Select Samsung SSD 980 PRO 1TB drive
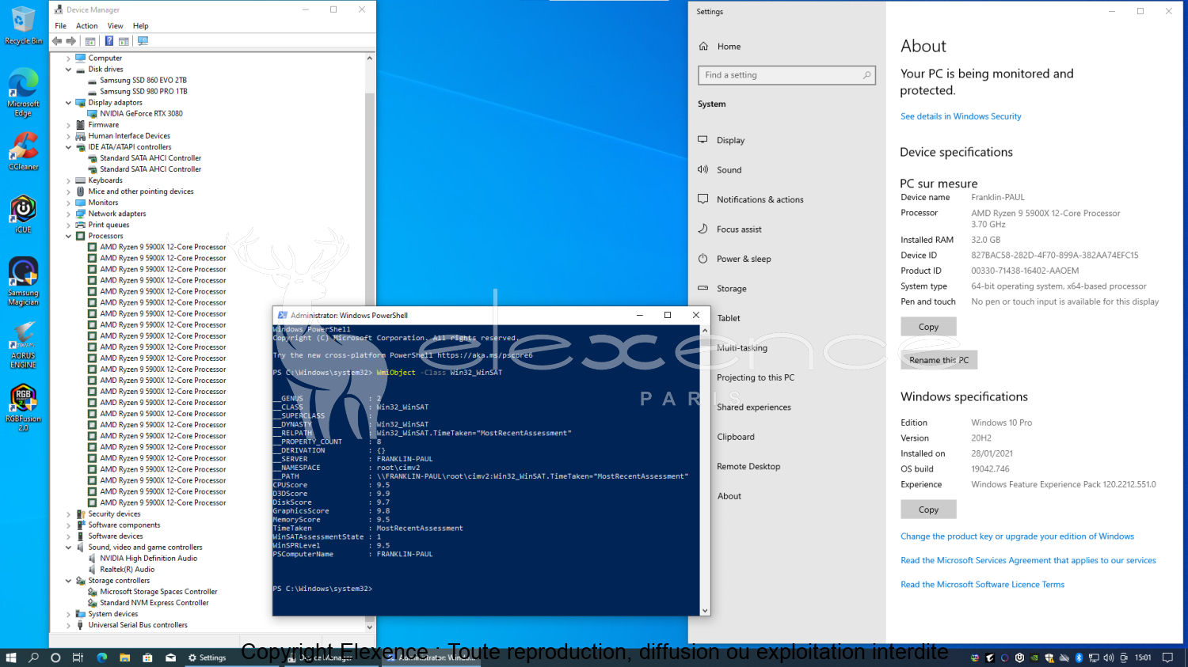Image resolution: width=1188 pixels, height=667 pixels. (x=143, y=92)
